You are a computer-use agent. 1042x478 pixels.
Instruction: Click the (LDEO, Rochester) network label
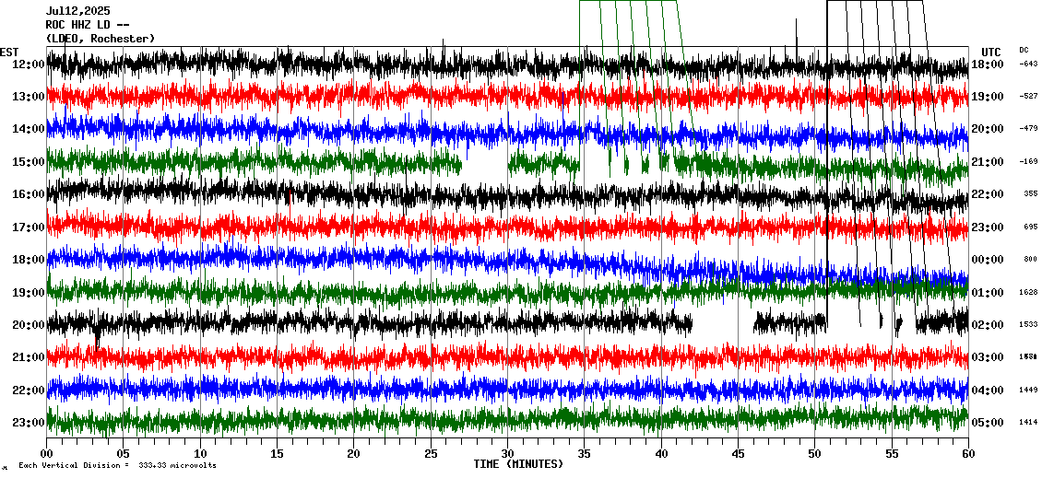(100, 38)
